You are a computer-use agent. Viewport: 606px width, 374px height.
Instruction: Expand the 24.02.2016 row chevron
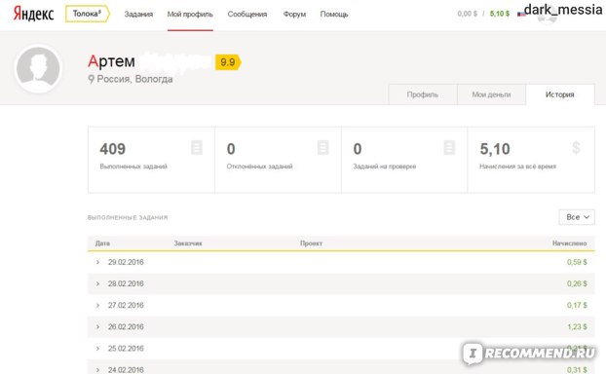click(x=97, y=370)
